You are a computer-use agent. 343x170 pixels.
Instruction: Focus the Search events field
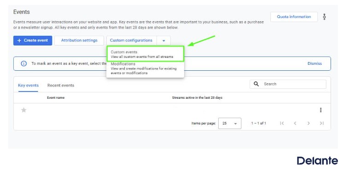click(x=288, y=84)
